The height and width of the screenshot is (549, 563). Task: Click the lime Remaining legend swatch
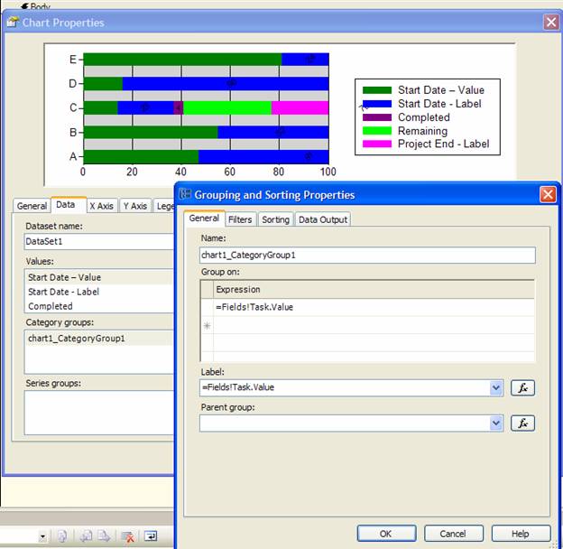point(377,131)
